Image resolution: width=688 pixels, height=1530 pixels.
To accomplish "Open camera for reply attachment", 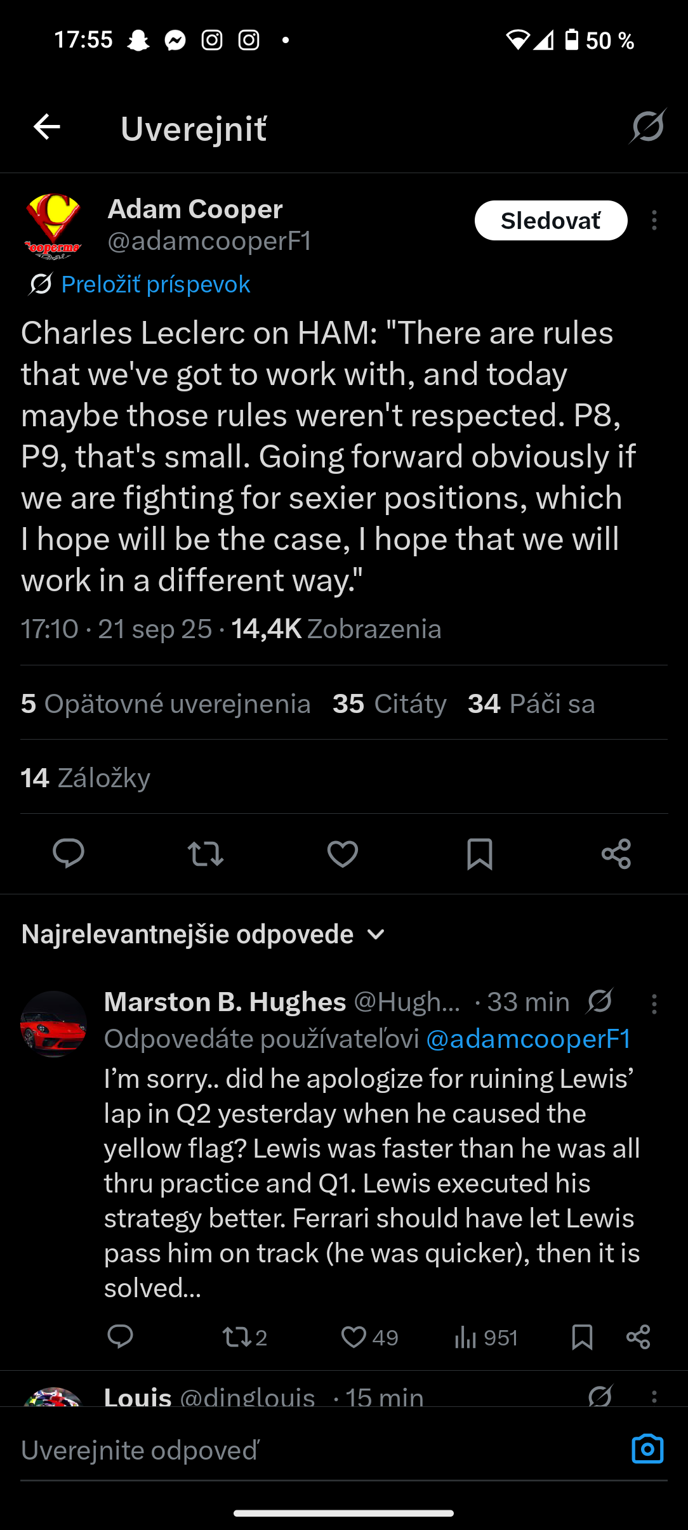I will tap(647, 1449).
